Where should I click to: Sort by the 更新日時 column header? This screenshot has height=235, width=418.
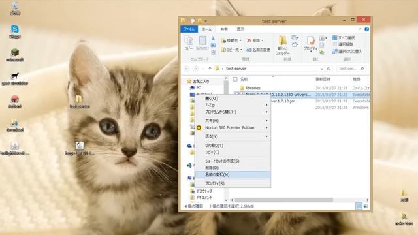(x=323, y=79)
